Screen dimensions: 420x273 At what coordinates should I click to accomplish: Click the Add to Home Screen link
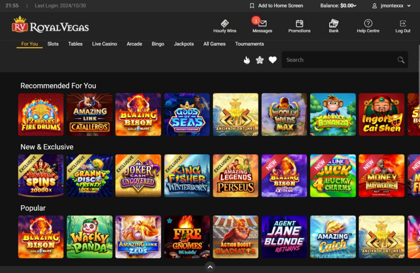280,5
